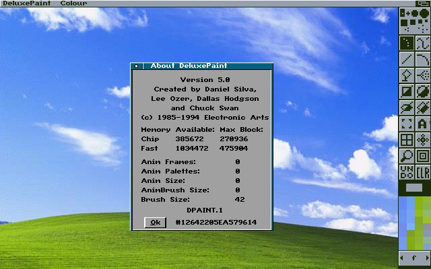Screen dimensions: 431x269
Task: Click the 'Memory Available:' heading
Action: click(x=178, y=130)
